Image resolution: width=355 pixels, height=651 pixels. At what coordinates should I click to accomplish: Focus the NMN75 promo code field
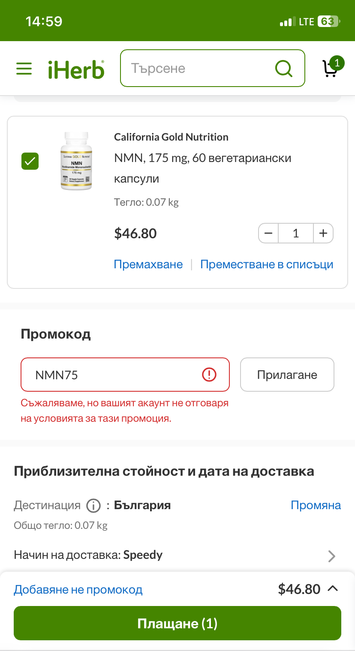click(116, 375)
